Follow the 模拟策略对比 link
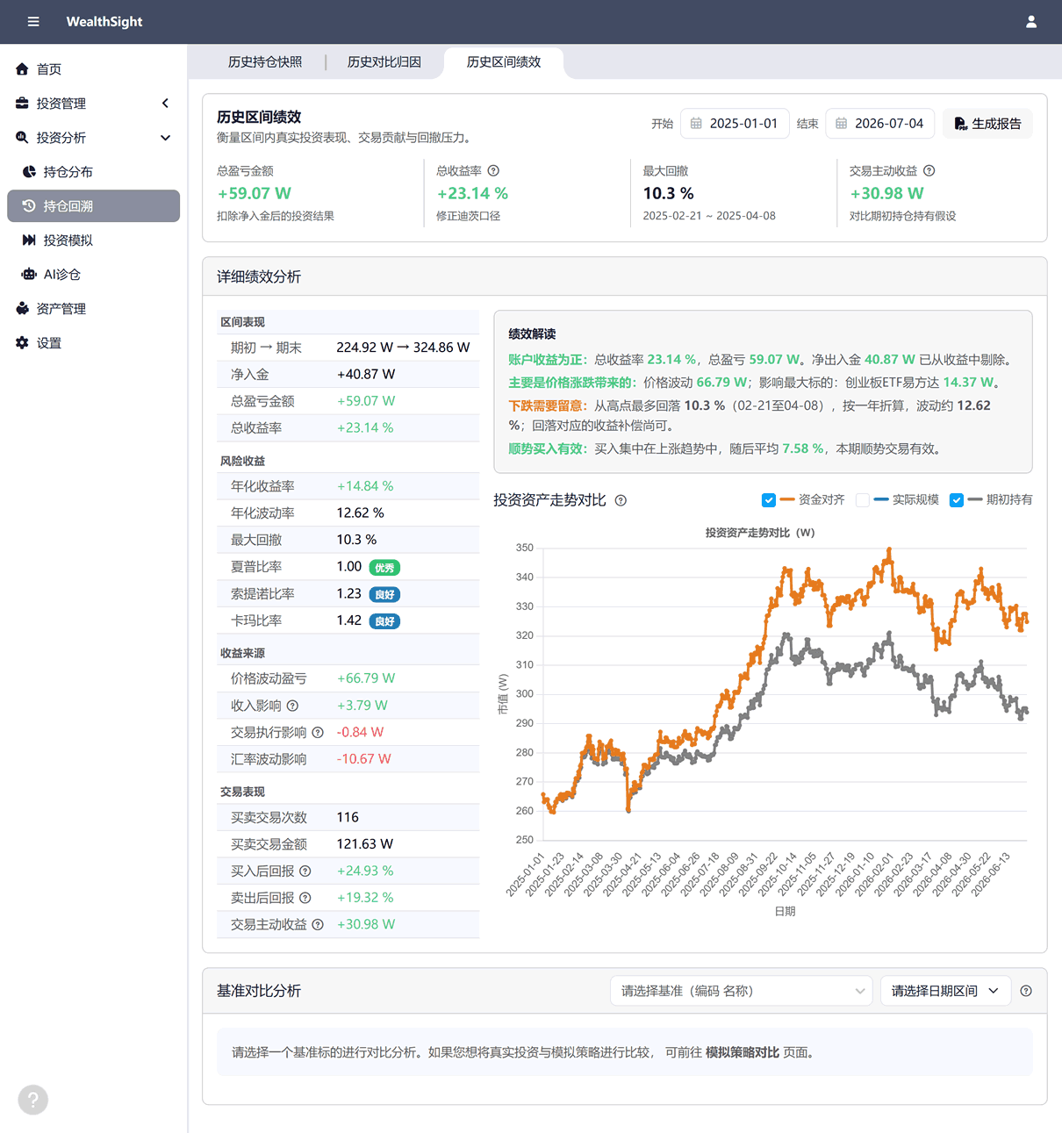Viewport: 1062px width, 1133px height. pyautogui.click(x=743, y=1052)
